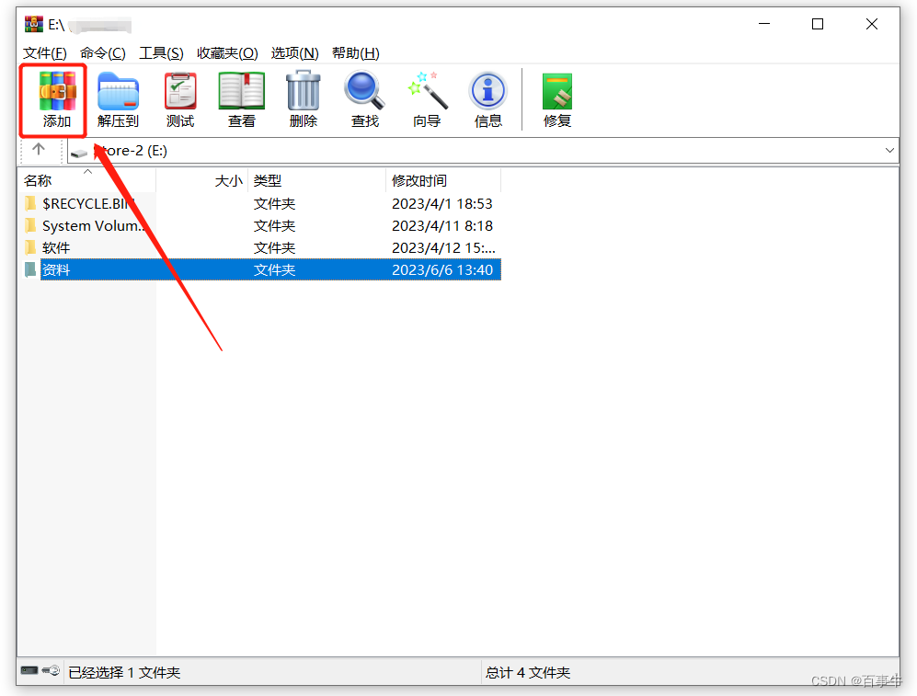Screen dimensions: 917x696
Task: Select the System Volum... folder row
Action: [x=260, y=225]
